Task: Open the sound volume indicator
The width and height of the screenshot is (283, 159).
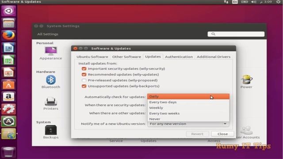Action: 253,2
